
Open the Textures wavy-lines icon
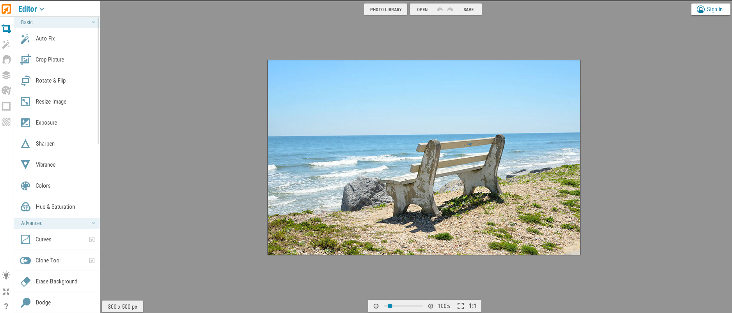(x=6, y=122)
